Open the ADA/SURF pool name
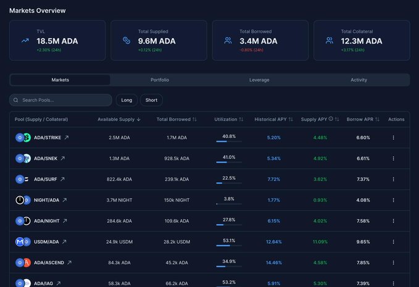The height and width of the screenshot is (287, 419). point(46,179)
